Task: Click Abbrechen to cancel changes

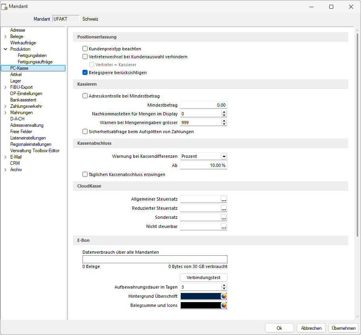Action: (311, 328)
